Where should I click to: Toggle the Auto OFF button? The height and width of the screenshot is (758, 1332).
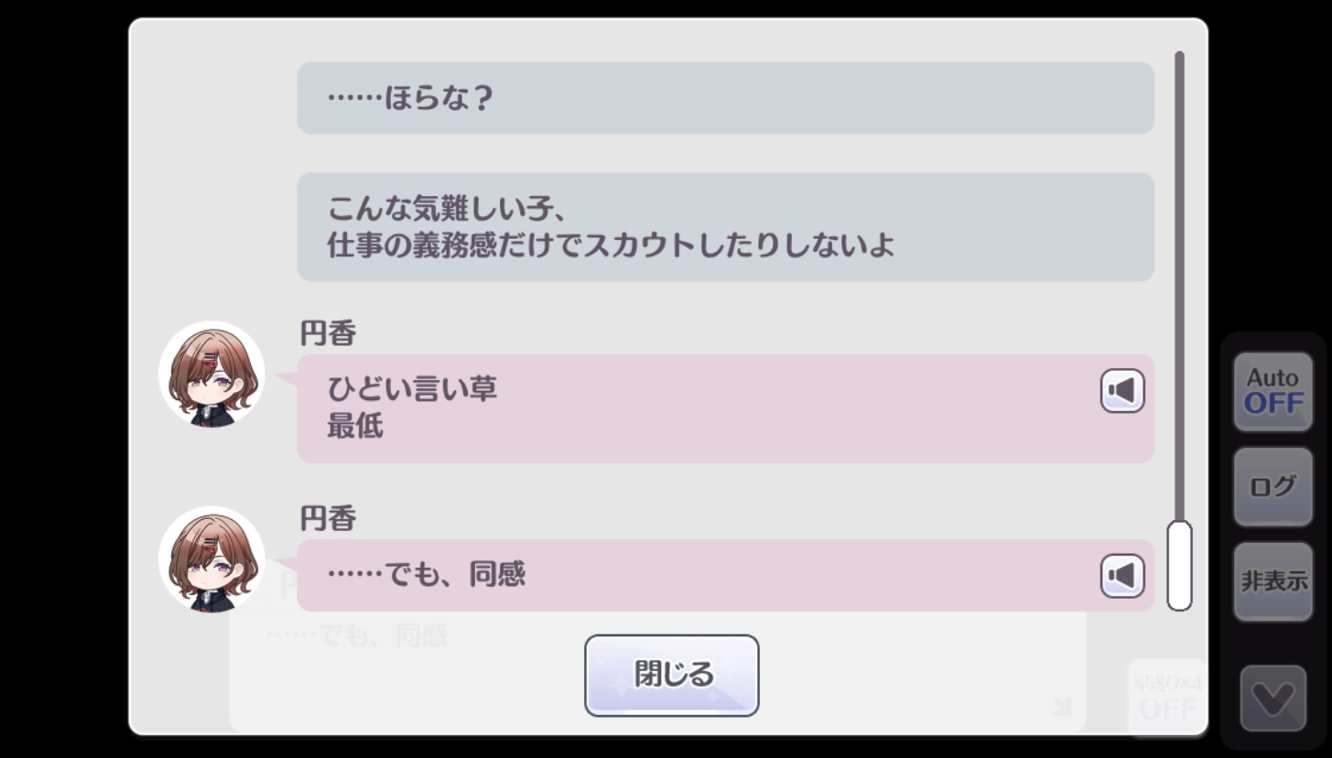pos(1272,391)
